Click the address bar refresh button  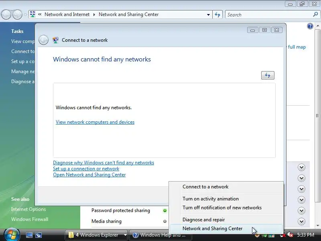[217, 14]
